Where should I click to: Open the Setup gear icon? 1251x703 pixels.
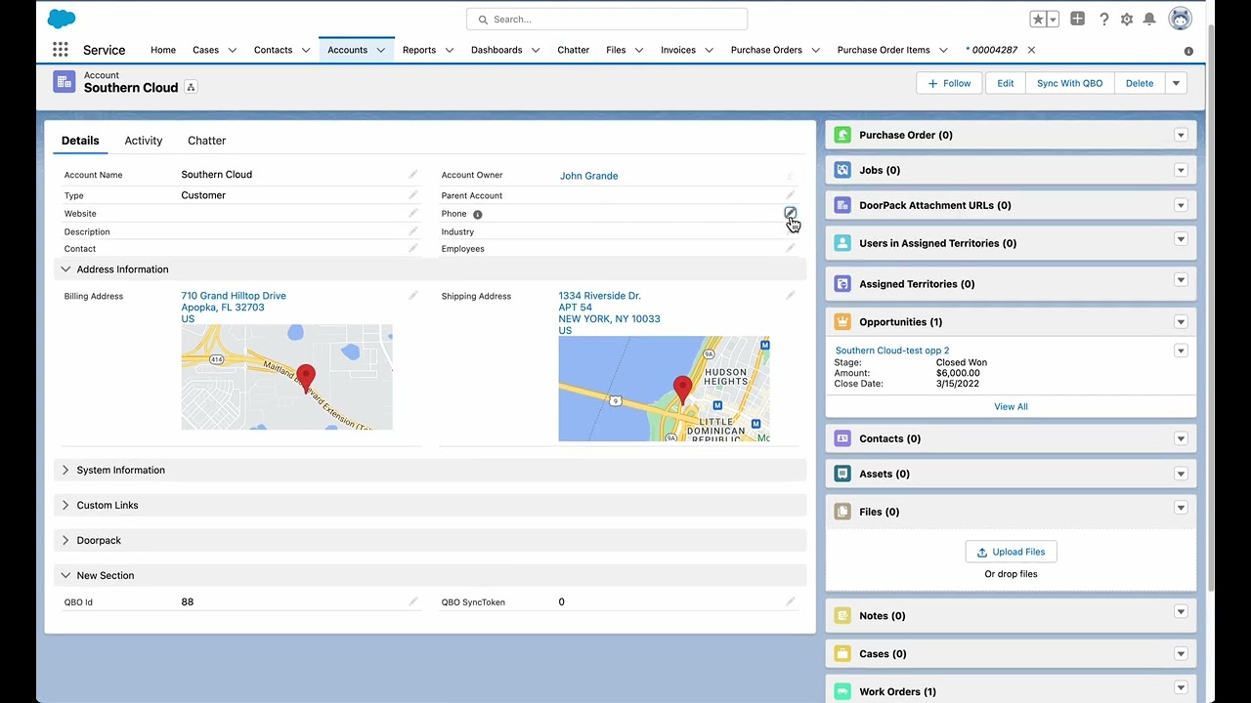point(1127,19)
